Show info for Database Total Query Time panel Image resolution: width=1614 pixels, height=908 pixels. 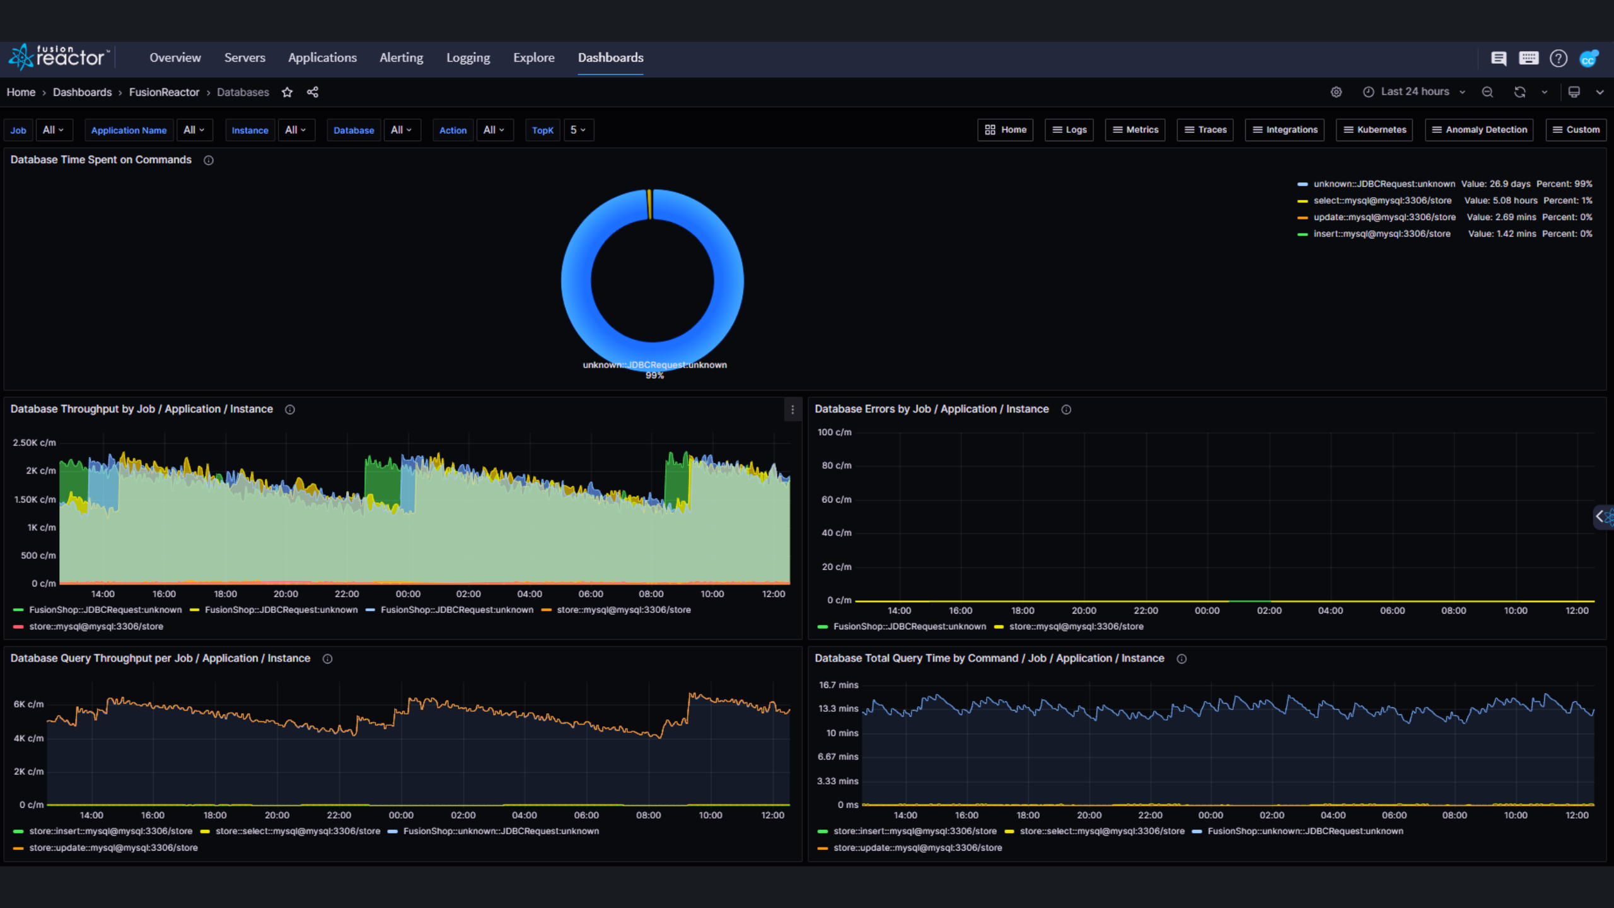pyautogui.click(x=1181, y=658)
